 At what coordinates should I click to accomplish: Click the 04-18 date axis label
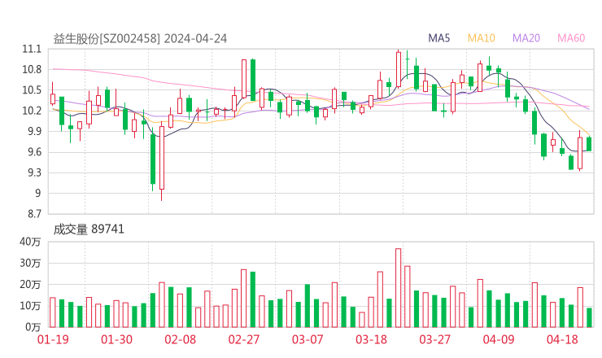(x=562, y=339)
